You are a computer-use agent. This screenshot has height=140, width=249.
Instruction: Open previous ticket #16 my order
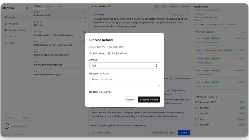pyautogui.click(x=220, y=125)
